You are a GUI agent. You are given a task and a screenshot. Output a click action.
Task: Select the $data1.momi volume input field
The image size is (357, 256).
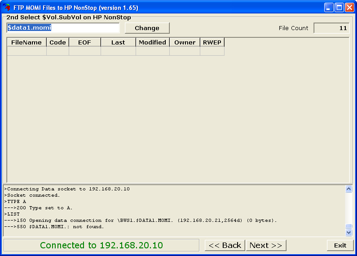point(63,28)
